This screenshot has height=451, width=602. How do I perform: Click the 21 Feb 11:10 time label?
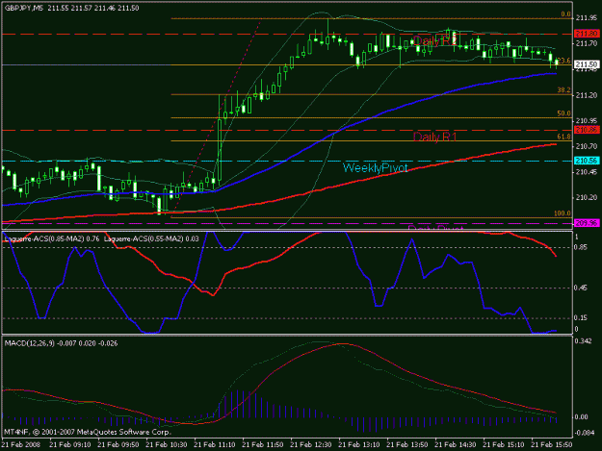click(214, 444)
